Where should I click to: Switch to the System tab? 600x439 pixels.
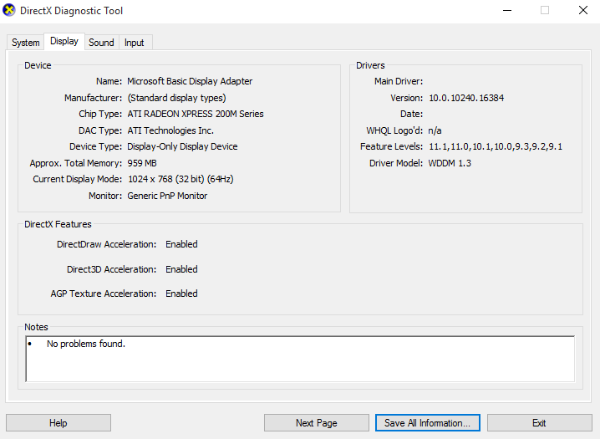point(25,43)
